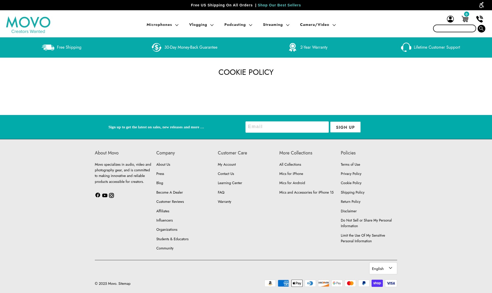The height and width of the screenshot is (293, 492).
Task: Click the 2-Year Warranty ribbon icon
Action: tap(293, 47)
